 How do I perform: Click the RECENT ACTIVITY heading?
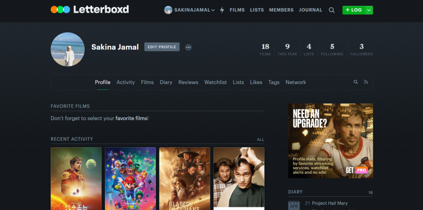point(72,139)
